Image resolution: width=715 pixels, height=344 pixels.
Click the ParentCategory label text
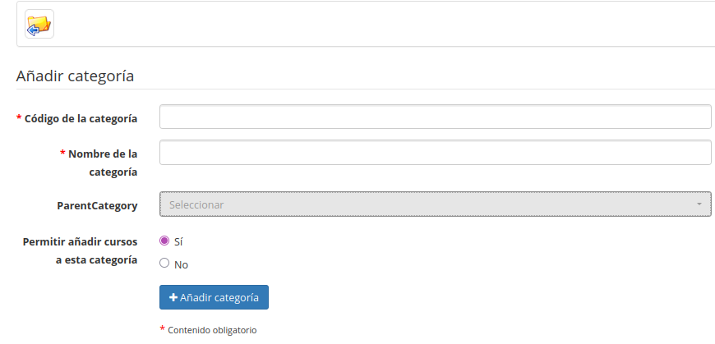coord(97,205)
